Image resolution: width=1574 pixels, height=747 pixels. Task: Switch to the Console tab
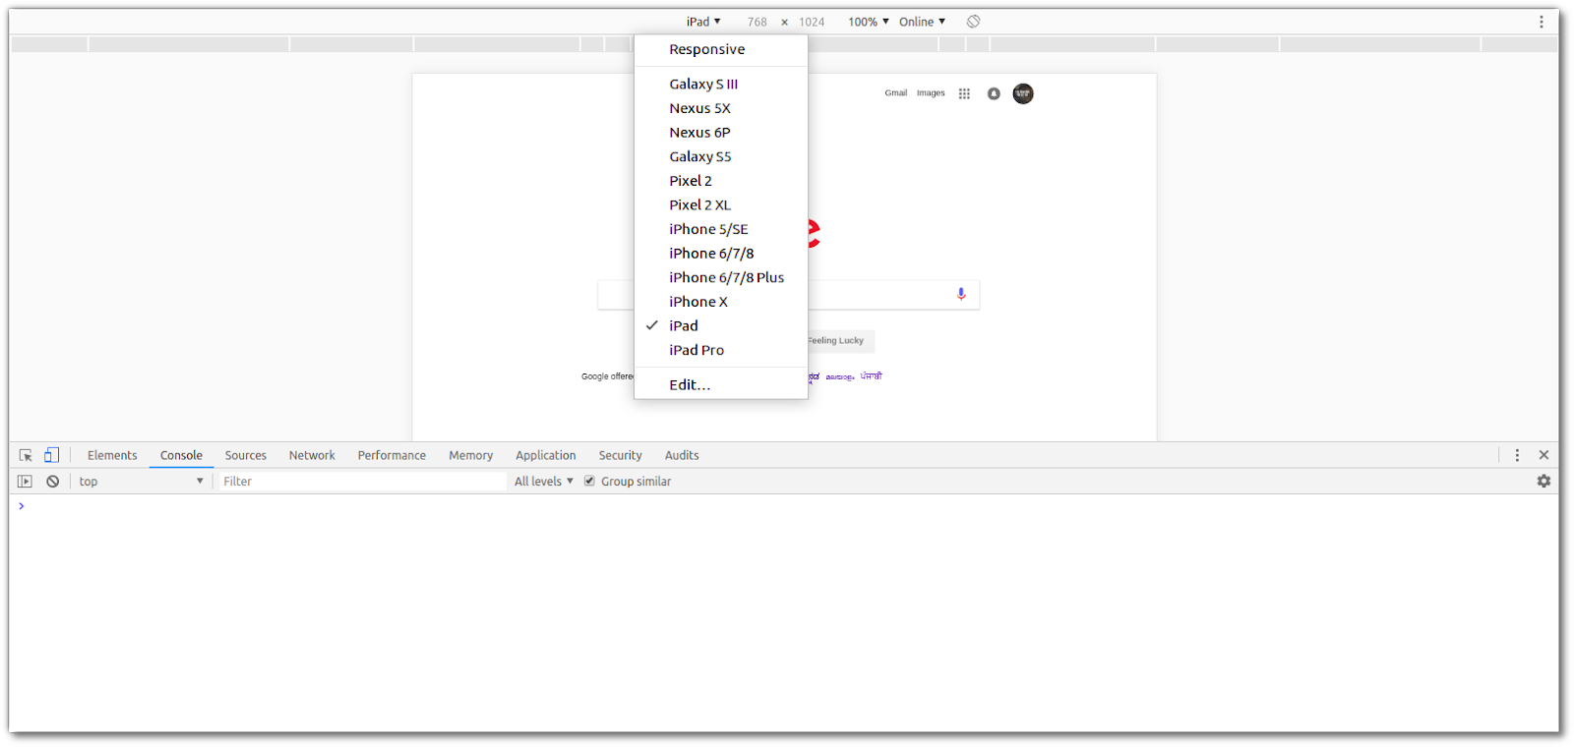tap(181, 455)
